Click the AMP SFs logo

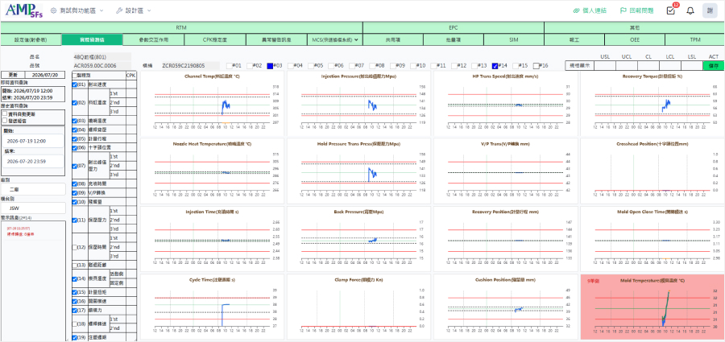(x=24, y=10)
